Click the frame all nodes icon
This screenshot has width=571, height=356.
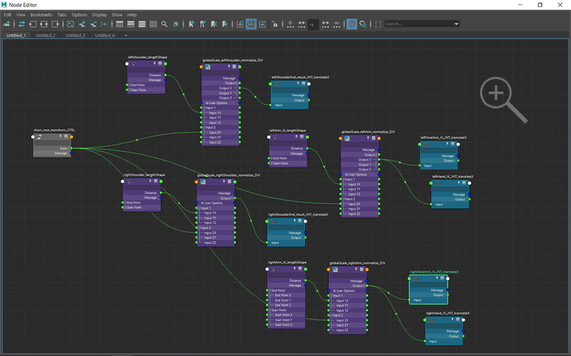[71, 24]
